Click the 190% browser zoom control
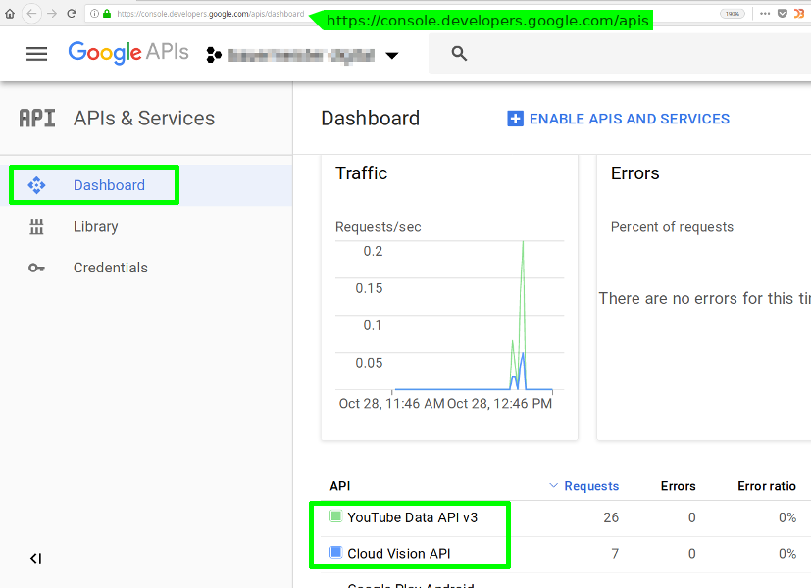Viewport: 811px width, 588px height. click(x=734, y=15)
